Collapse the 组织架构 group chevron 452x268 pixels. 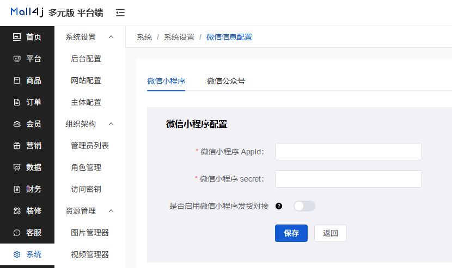(x=111, y=124)
